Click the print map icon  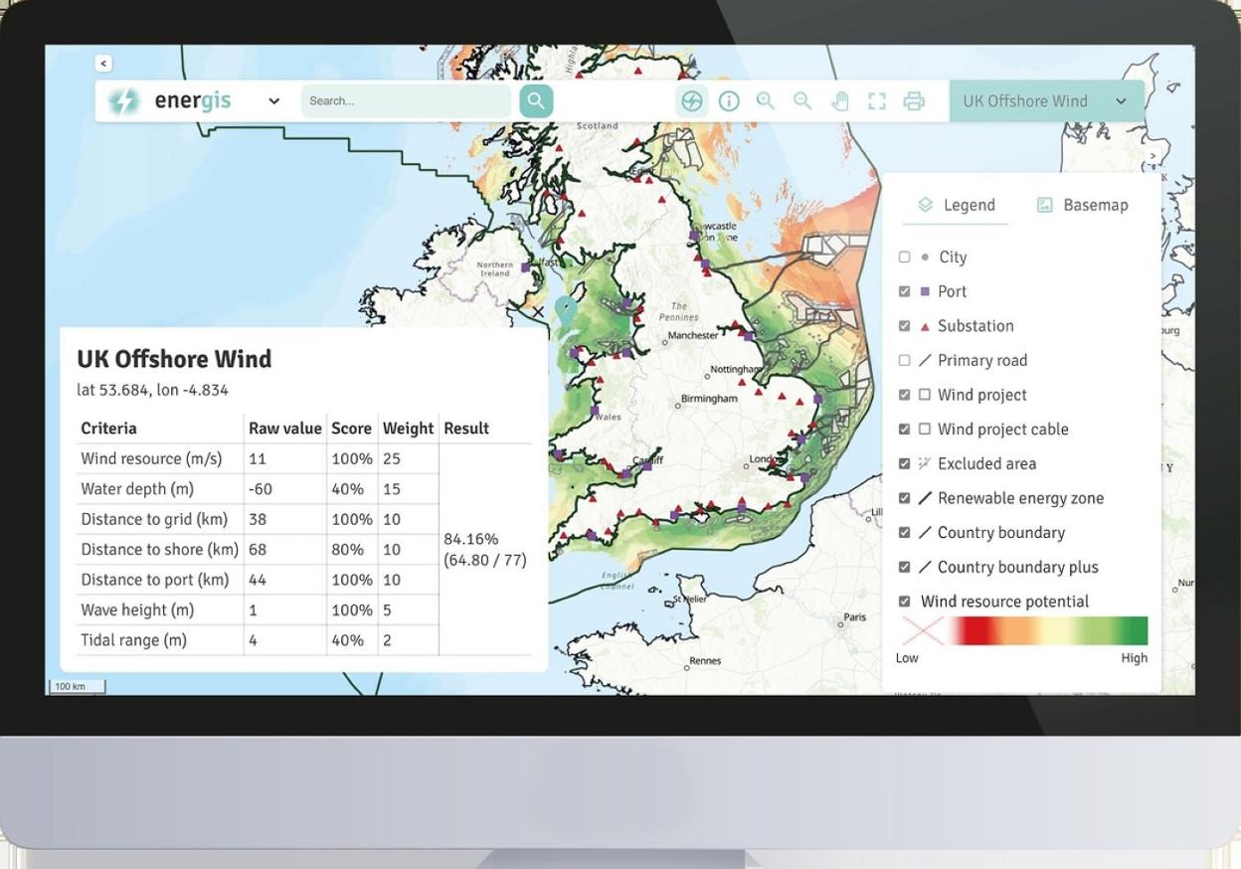(x=914, y=101)
